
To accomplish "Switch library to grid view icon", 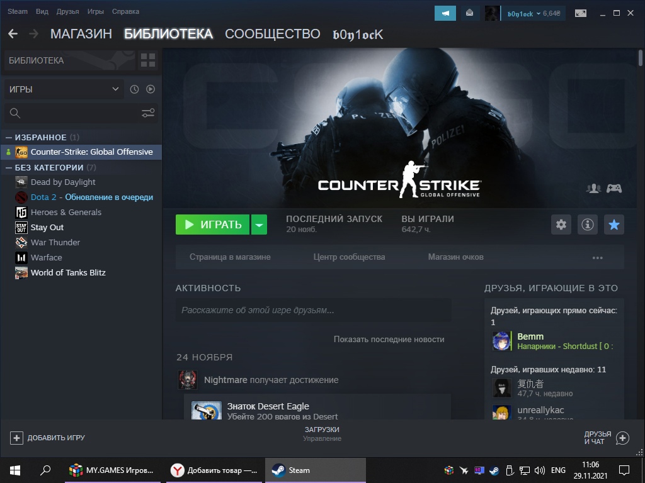I will [147, 60].
